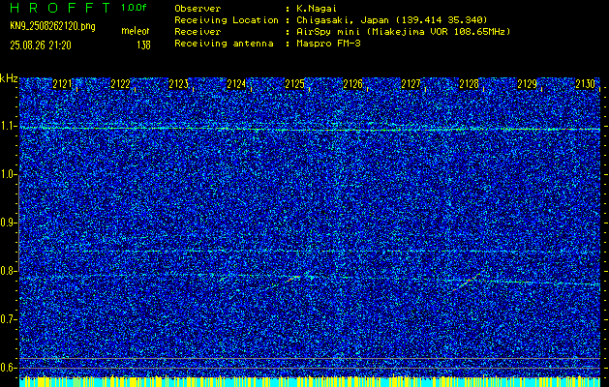Click the 2127 time marker
The image size is (609, 387).
click(411, 84)
